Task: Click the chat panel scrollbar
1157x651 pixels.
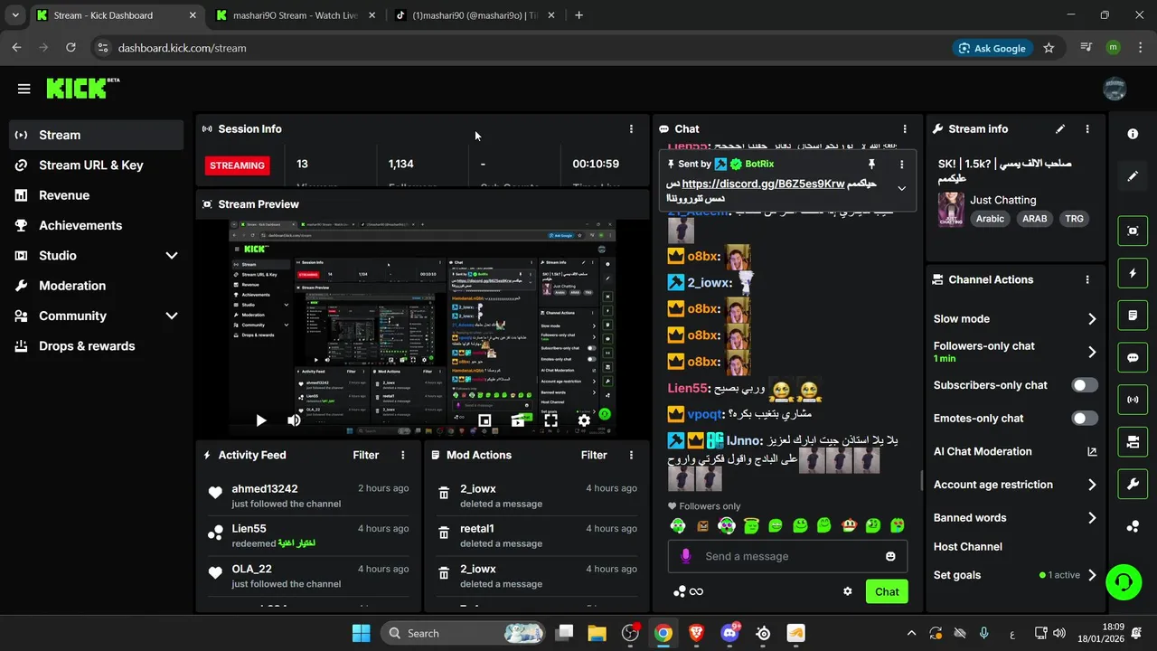Action: point(921,482)
